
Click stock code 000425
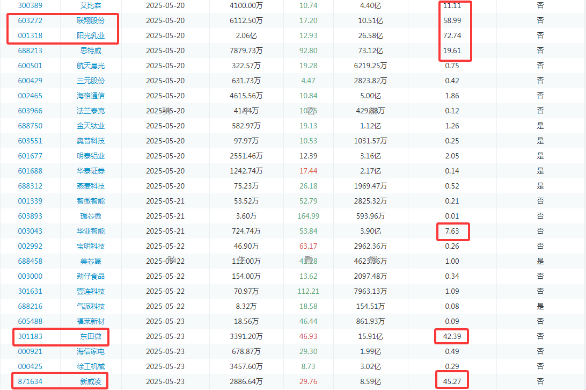click(x=30, y=366)
